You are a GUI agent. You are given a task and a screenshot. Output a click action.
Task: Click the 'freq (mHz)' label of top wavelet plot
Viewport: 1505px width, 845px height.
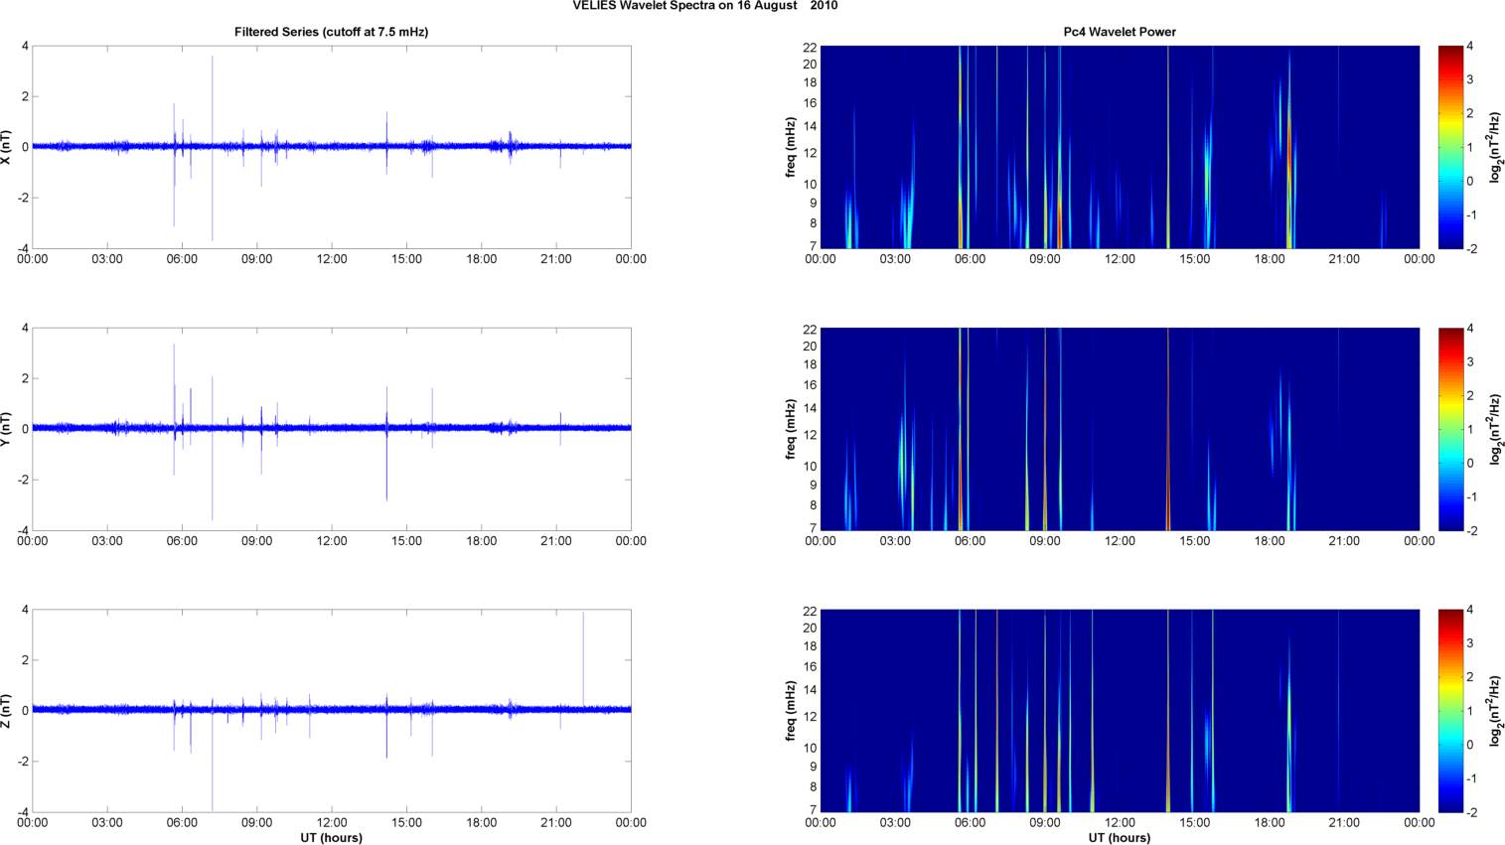[x=791, y=147]
